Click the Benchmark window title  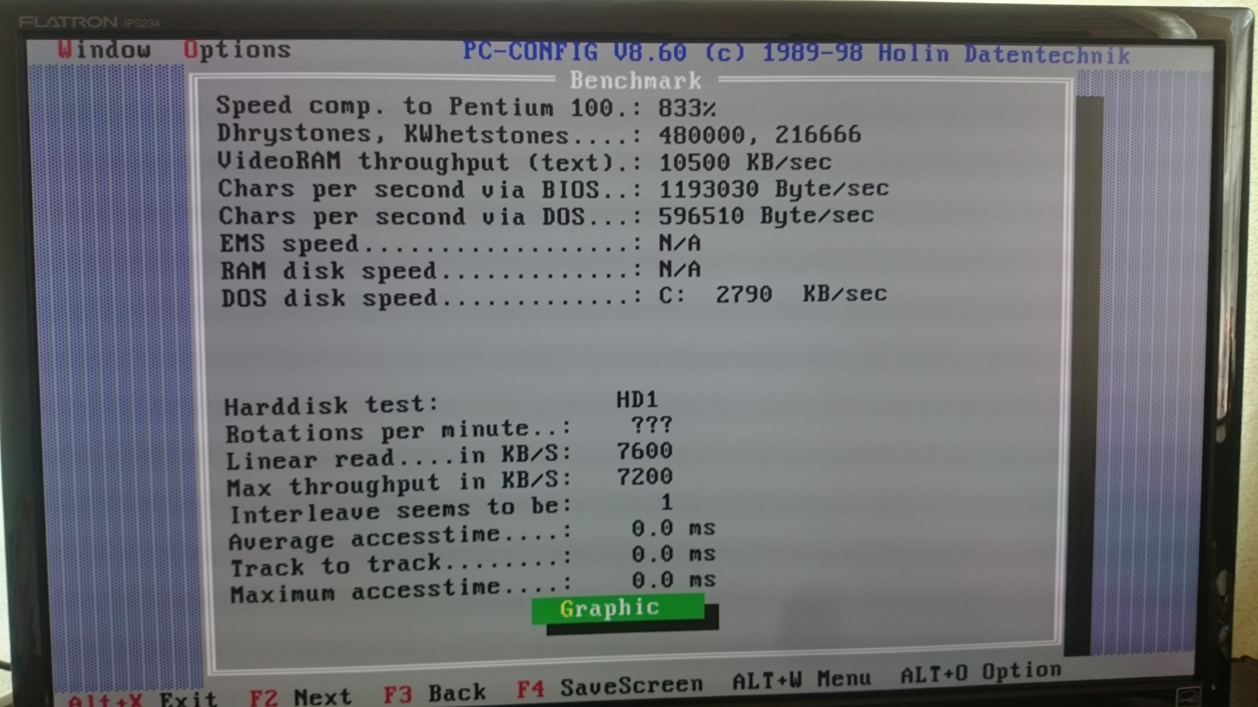point(635,81)
